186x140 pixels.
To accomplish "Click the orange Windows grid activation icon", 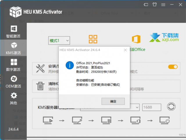I will point(93,39).
